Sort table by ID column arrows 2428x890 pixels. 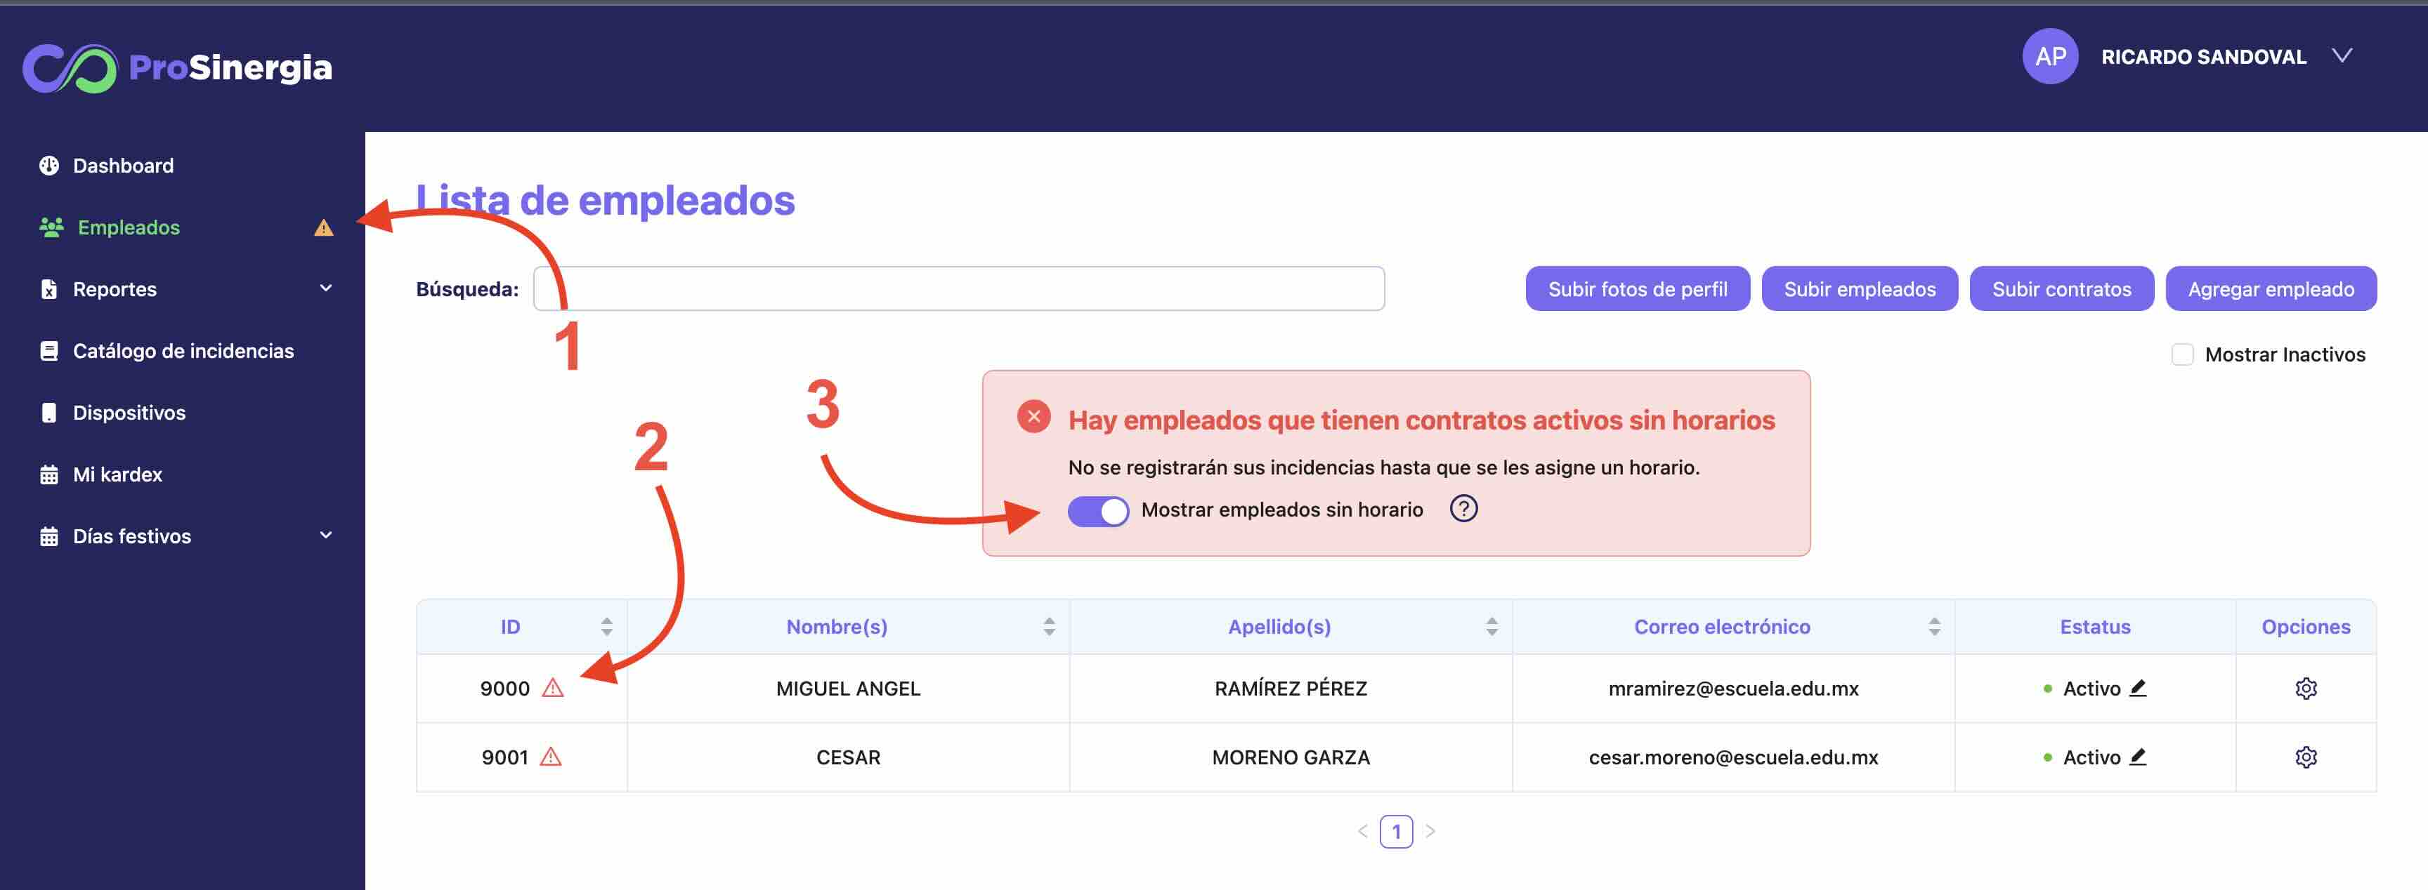pos(606,626)
